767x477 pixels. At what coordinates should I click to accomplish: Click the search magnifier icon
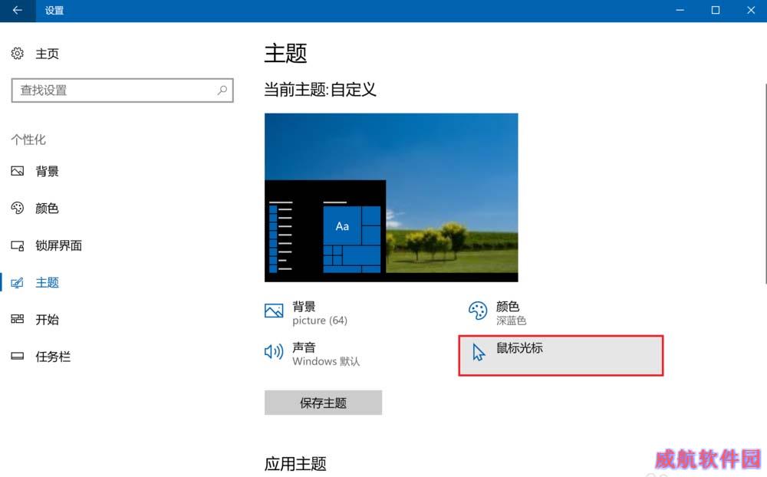pos(222,90)
